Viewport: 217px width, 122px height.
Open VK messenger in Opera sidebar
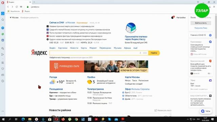(3, 40)
